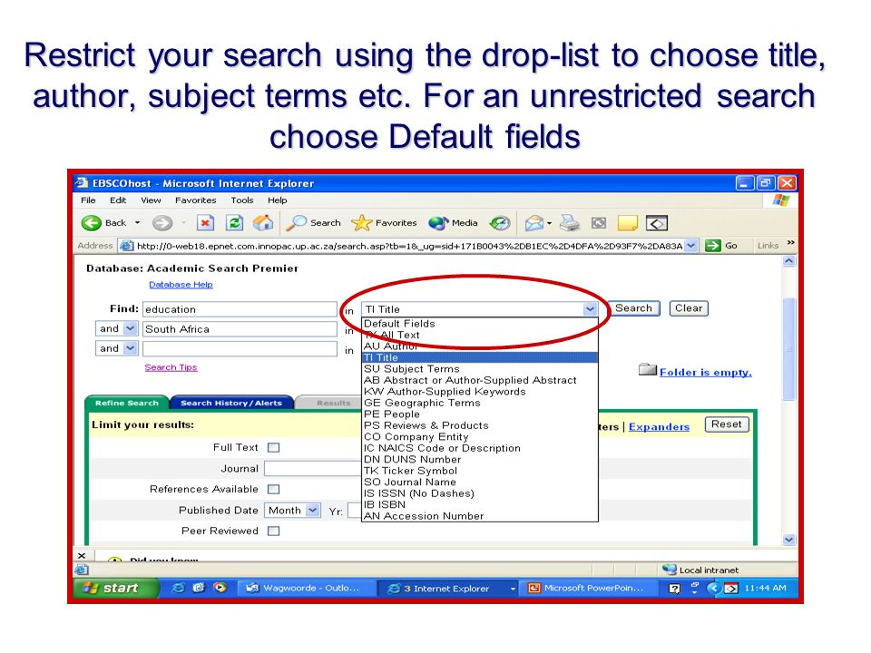
Task: Open the second 'and' operator dropdown
Action: coord(130,348)
